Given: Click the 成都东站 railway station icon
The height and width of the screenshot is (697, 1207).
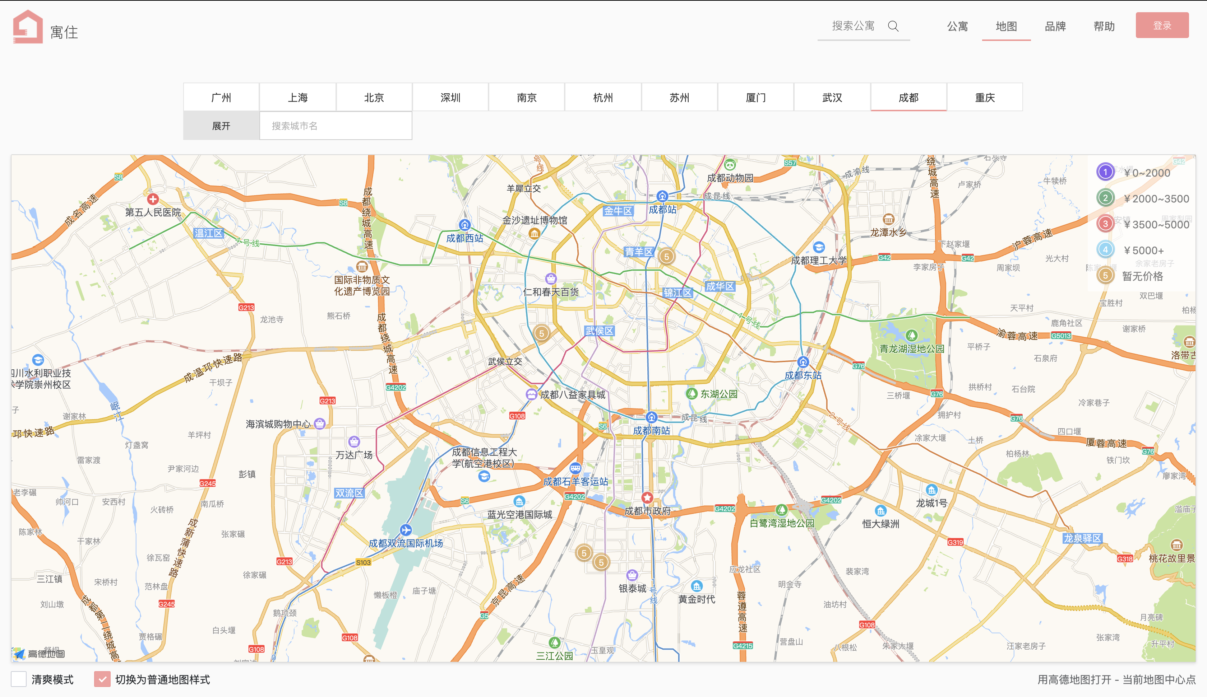Looking at the screenshot, I should 803,362.
